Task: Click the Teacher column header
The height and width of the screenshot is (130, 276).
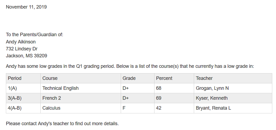Action: pos(204,78)
